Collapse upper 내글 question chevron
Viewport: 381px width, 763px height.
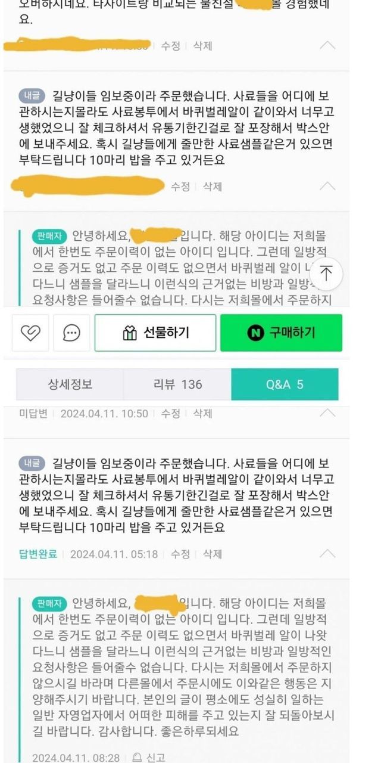[327, 186]
